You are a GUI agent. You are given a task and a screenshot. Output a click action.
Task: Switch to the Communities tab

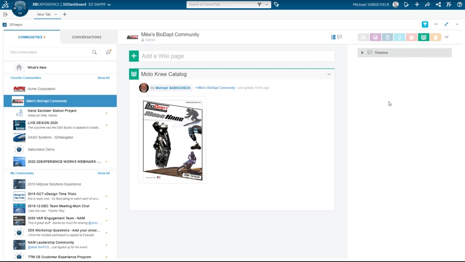pos(32,37)
